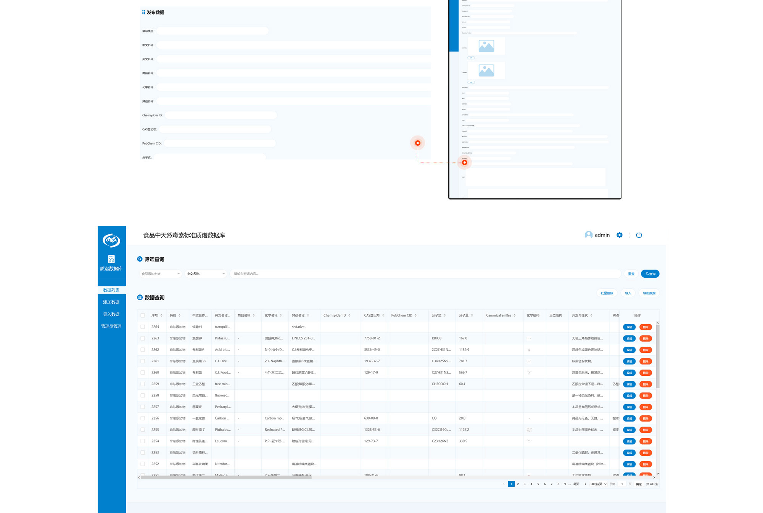
Task: Toggle the select-all header checkbox
Action: tap(143, 315)
